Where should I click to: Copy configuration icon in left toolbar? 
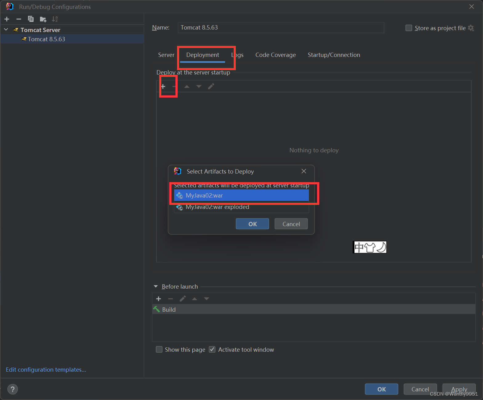pyautogui.click(x=31, y=19)
